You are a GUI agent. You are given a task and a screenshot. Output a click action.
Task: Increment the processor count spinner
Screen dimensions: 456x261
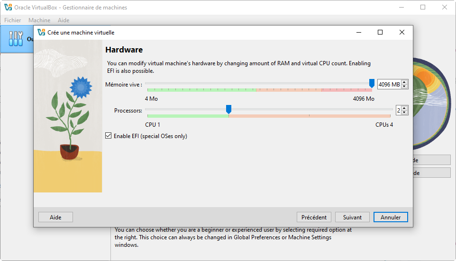click(x=404, y=108)
